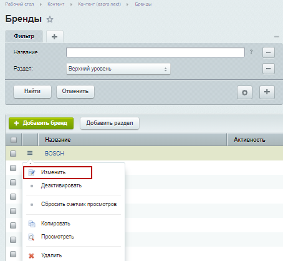Click the green Добавить бренд button
The image size is (283, 261).
coord(41,123)
